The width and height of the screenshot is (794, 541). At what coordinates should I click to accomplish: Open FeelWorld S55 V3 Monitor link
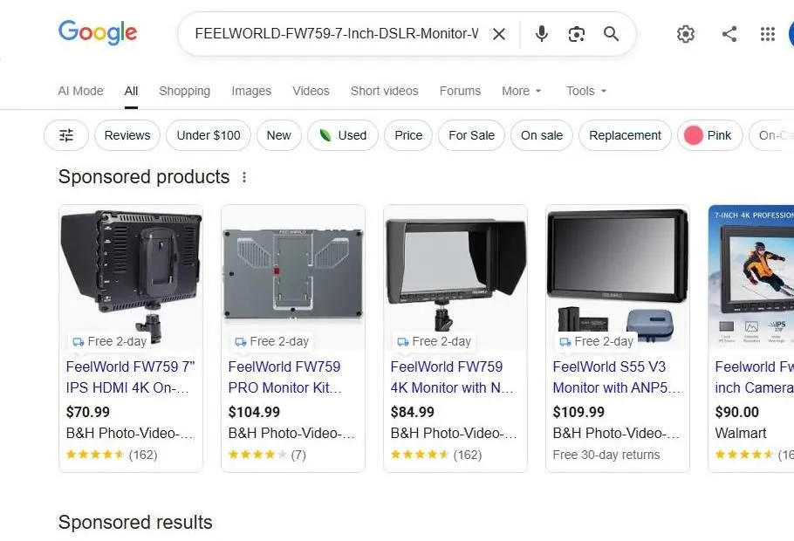(616, 377)
